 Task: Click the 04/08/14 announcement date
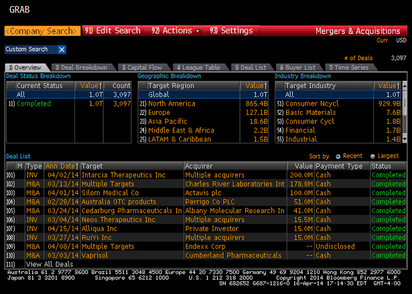click(63, 247)
